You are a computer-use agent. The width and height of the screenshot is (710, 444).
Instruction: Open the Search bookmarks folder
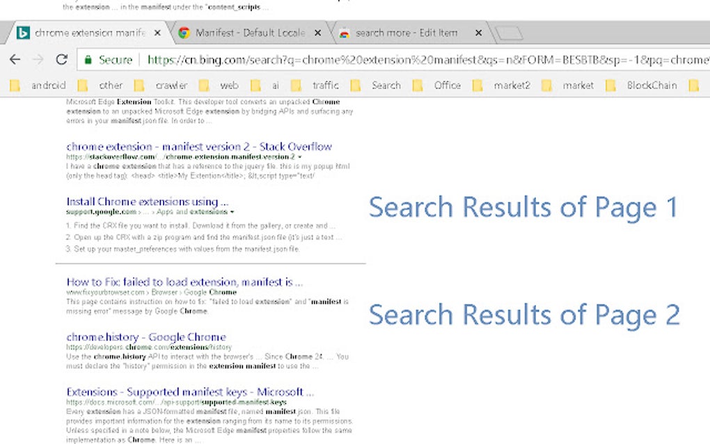coord(376,85)
